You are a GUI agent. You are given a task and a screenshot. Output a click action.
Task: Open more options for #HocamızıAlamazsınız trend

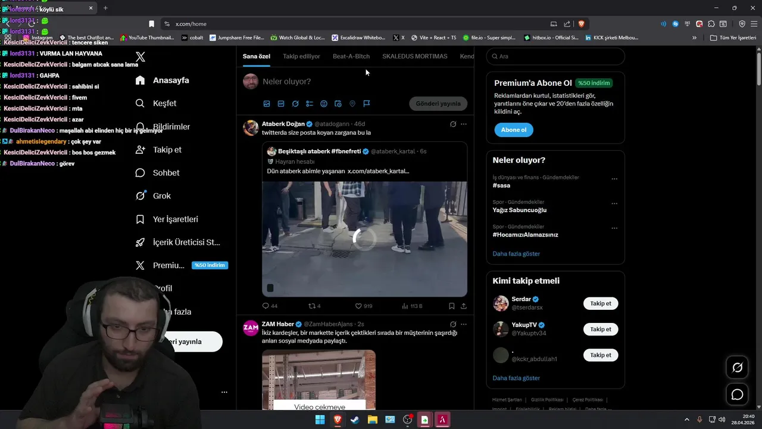(x=614, y=228)
